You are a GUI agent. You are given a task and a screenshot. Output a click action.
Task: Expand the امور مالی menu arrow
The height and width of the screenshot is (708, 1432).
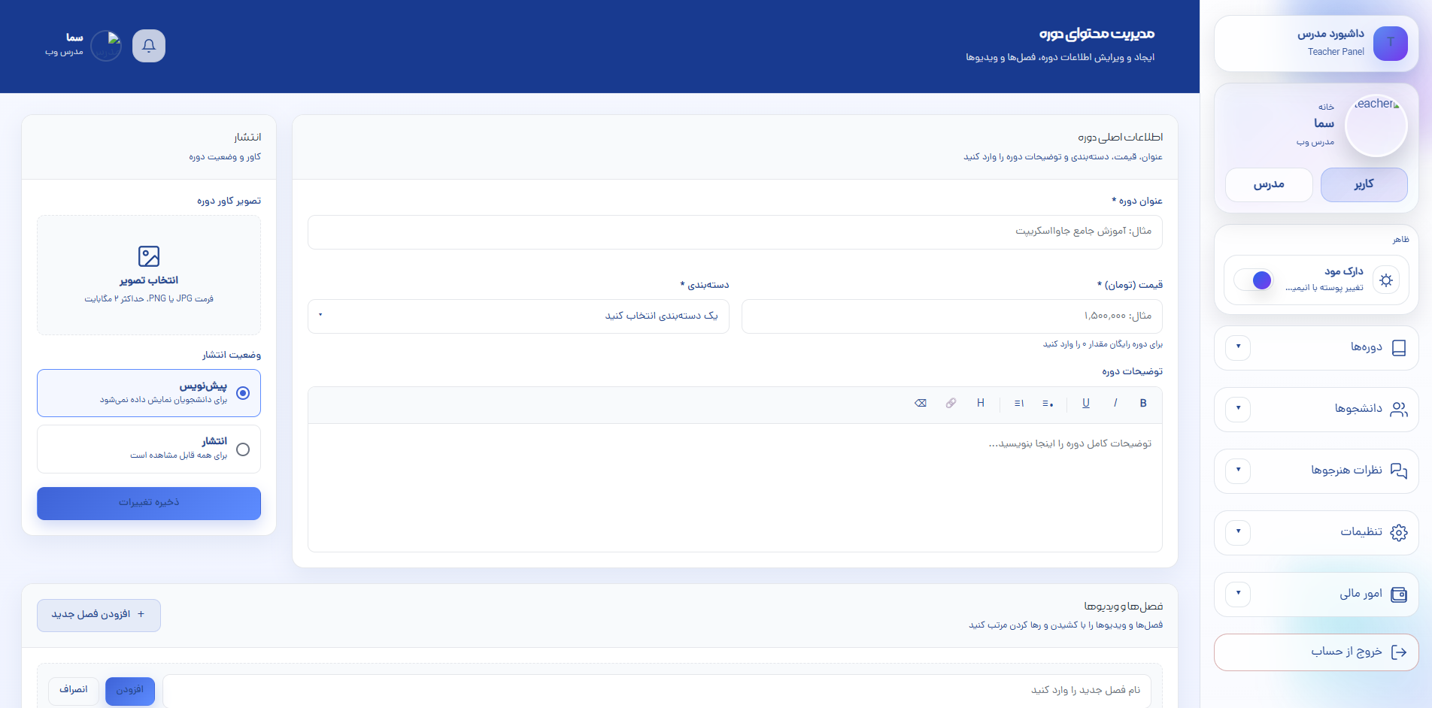coord(1238,594)
